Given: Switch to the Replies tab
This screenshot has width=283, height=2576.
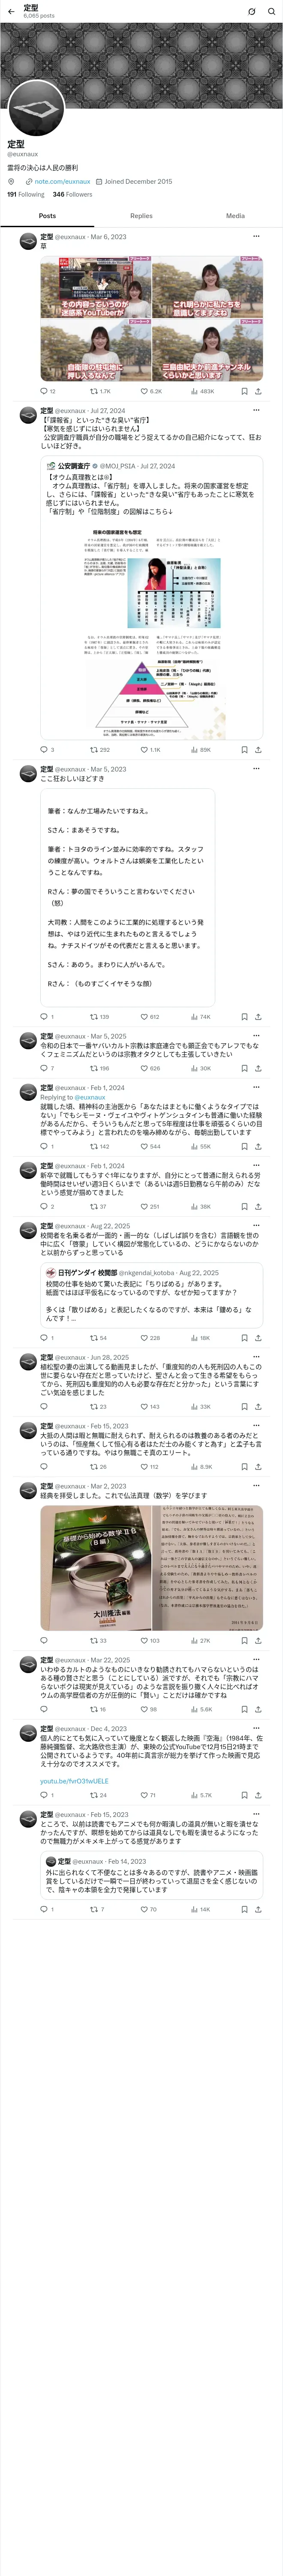Looking at the screenshot, I should coord(141,215).
